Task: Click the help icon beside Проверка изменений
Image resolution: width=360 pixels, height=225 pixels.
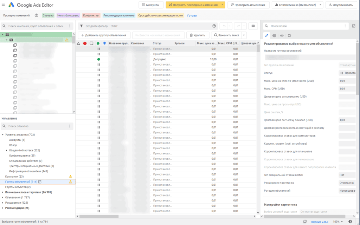Action: coord(36,15)
